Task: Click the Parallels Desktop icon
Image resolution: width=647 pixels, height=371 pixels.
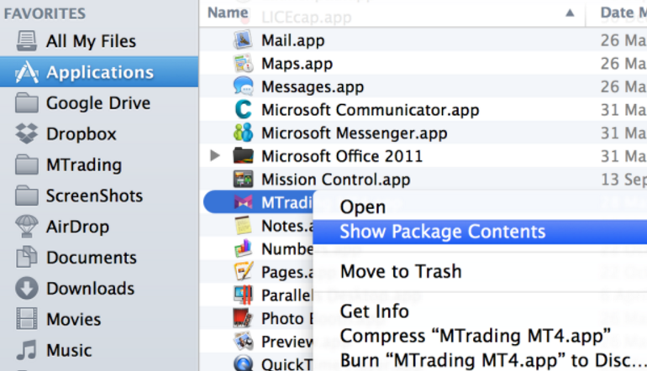Action: (x=243, y=295)
